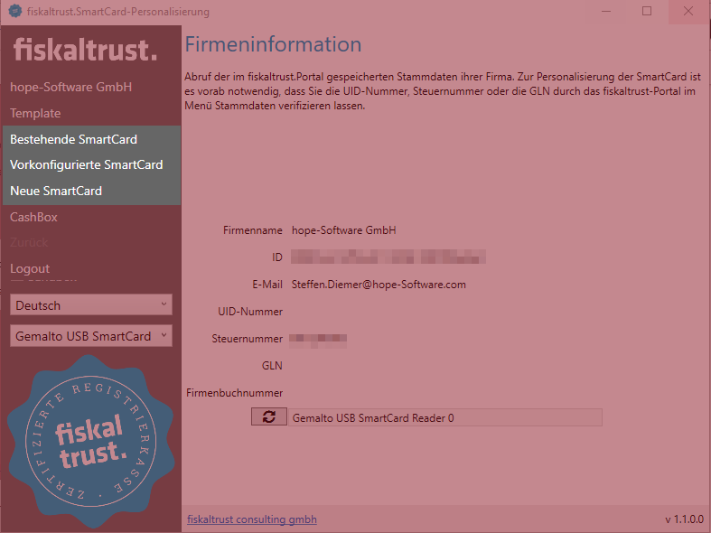Click the refresh card reader icon button
This screenshot has height=533, width=711.
point(269,417)
